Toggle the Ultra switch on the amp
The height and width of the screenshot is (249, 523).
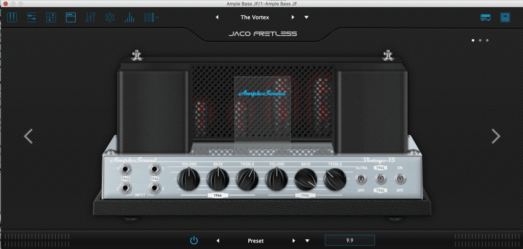pyautogui.click(x=362, y=179)
